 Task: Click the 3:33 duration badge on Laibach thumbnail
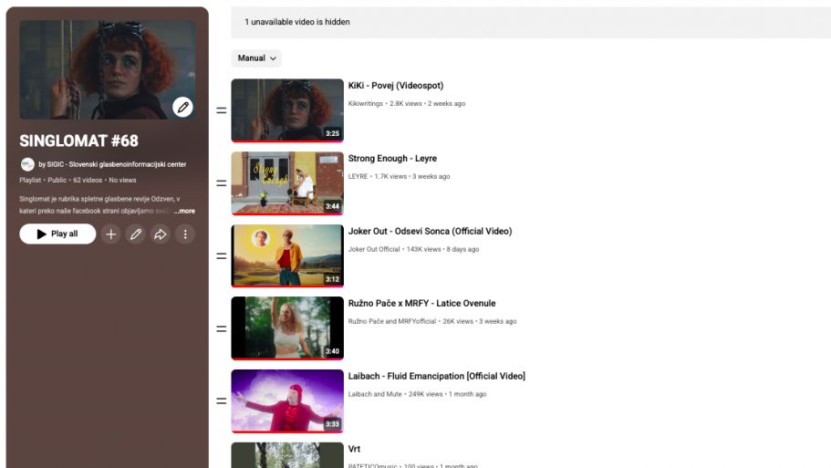point(332,424)
